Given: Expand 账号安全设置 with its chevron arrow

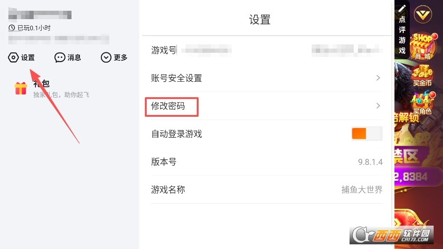Looking at the screenshot, I should tap(378, 78).
